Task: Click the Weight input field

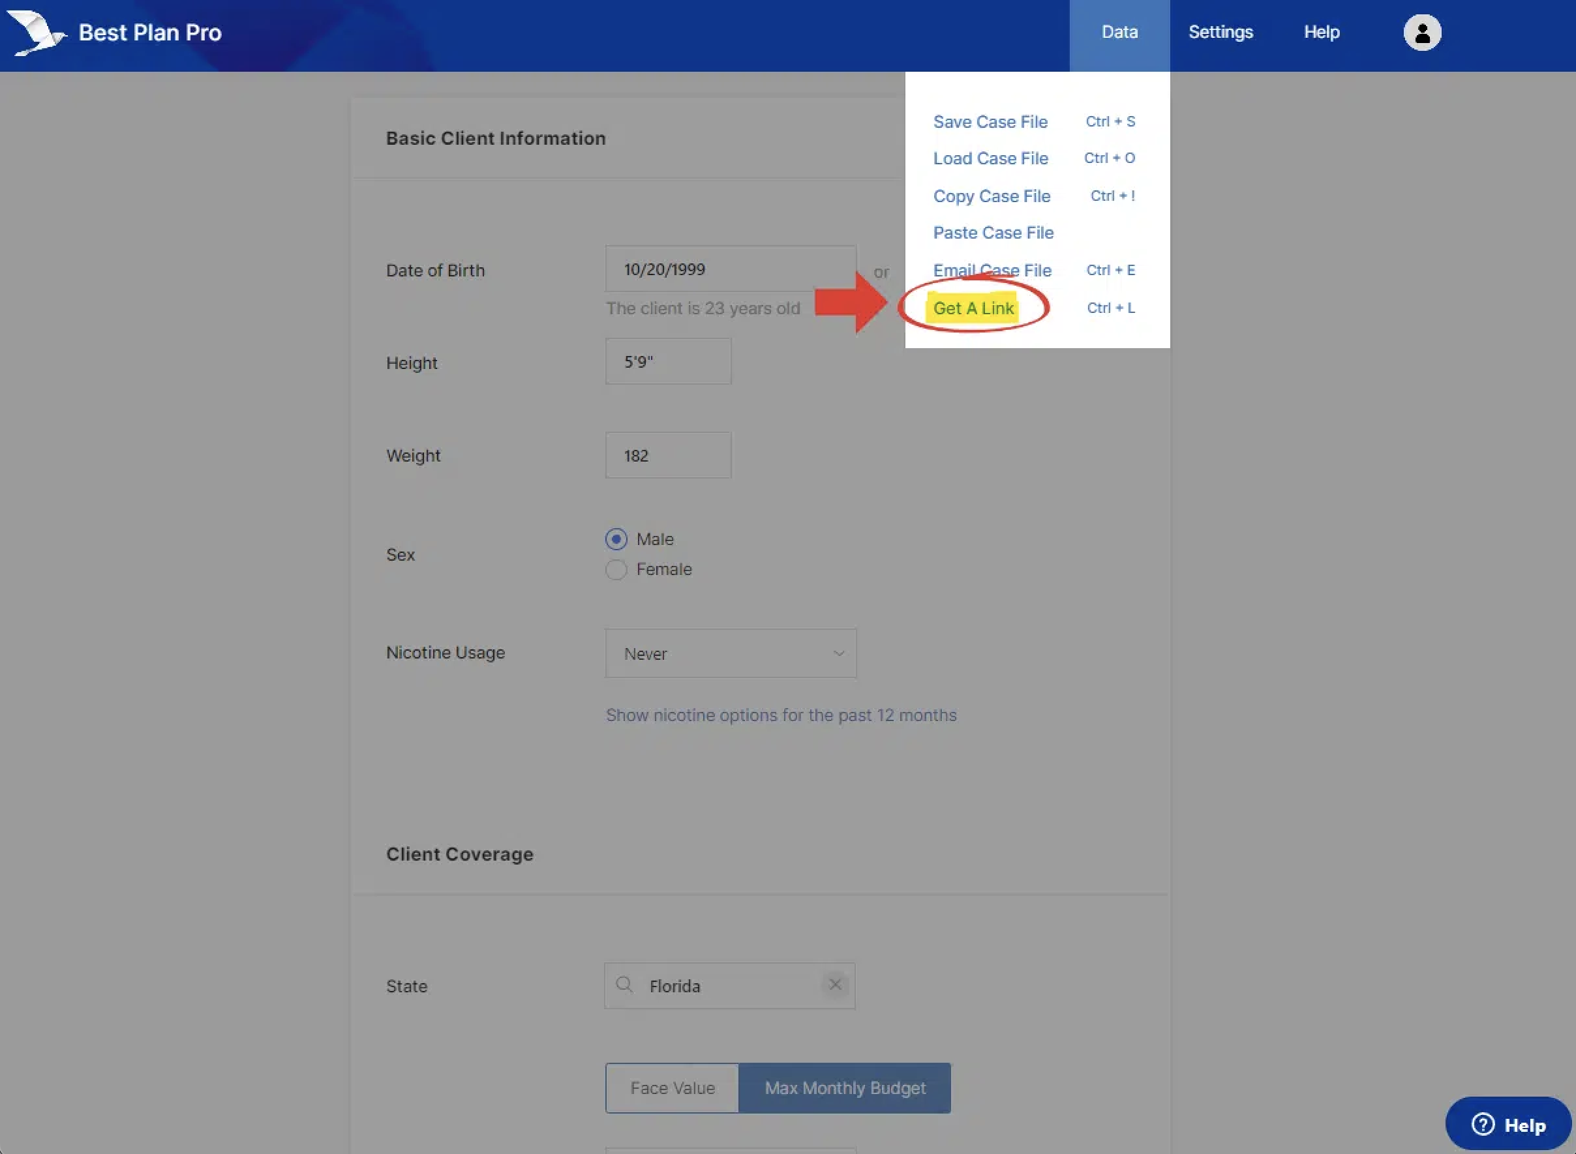Action: pos(667,456)
